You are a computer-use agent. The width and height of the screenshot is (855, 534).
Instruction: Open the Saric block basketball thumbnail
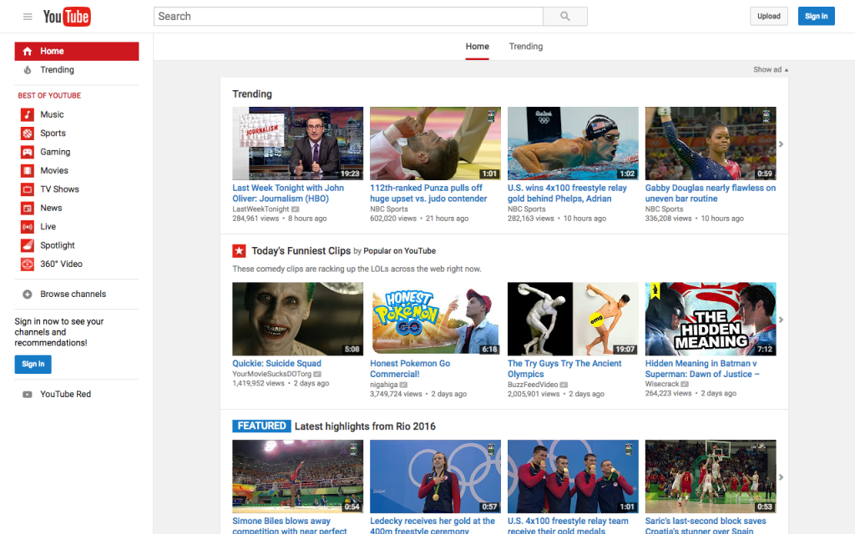click(x=711, y=476)
